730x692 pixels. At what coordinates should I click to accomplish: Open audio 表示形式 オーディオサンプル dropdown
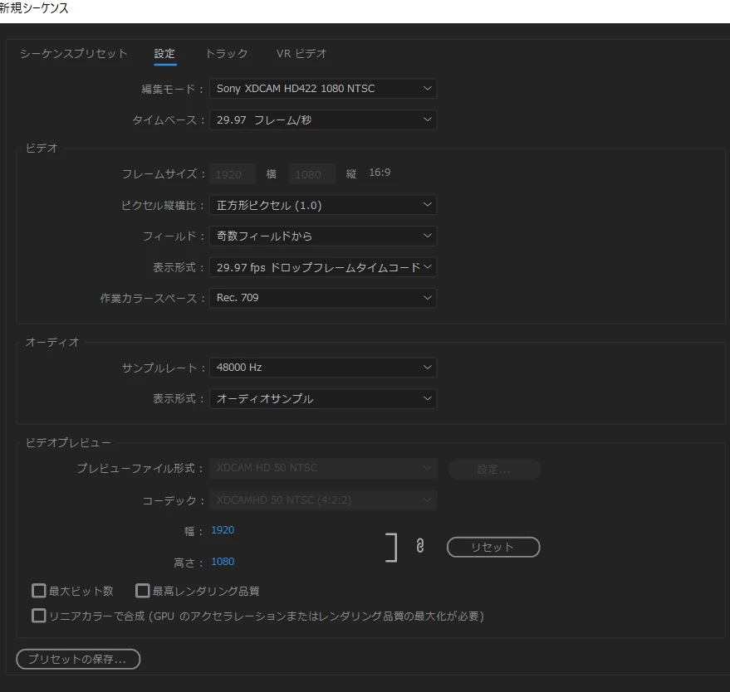coord(323,398)
